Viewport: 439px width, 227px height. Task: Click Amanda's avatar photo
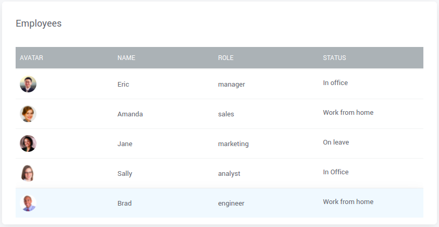click(x=28, y=114)
